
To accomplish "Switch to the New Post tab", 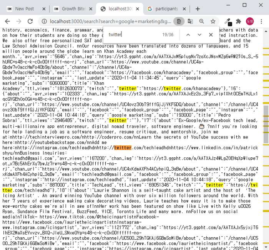I will [x=24, y=9].
